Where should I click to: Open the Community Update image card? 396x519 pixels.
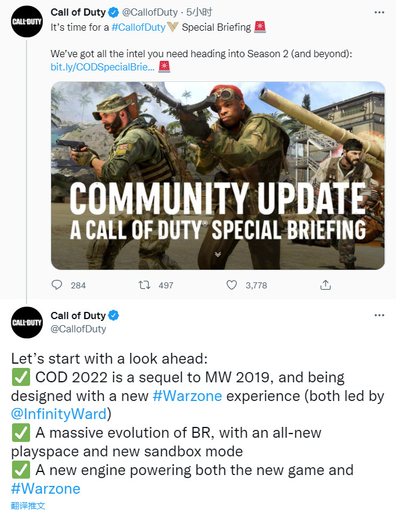218,175
